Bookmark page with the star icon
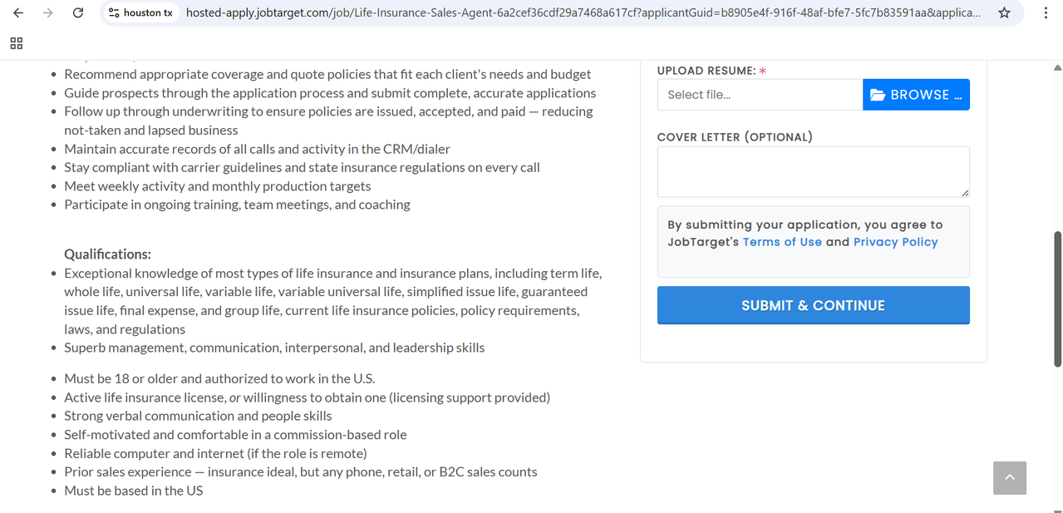This screenshot has width=1063, height=513. click(x=1004, y=13)
